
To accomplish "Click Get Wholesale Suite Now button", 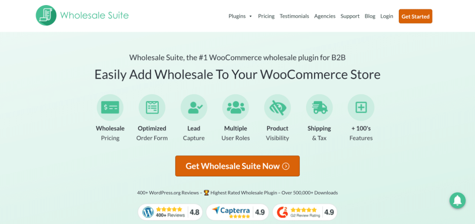I will click(x=237, y=166).
